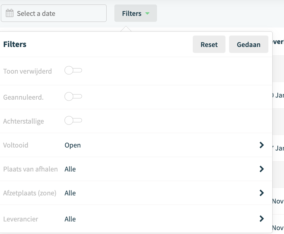
Task: Click the Gedaan button
Action: (x=249, y=44)
